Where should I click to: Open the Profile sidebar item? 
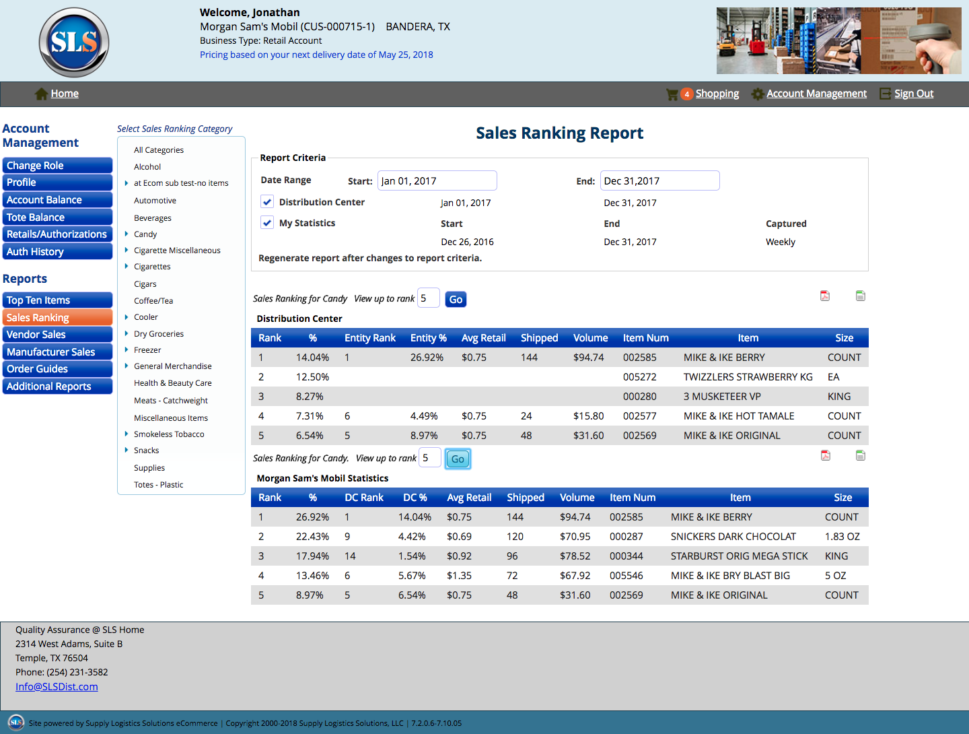pos(57,182)
